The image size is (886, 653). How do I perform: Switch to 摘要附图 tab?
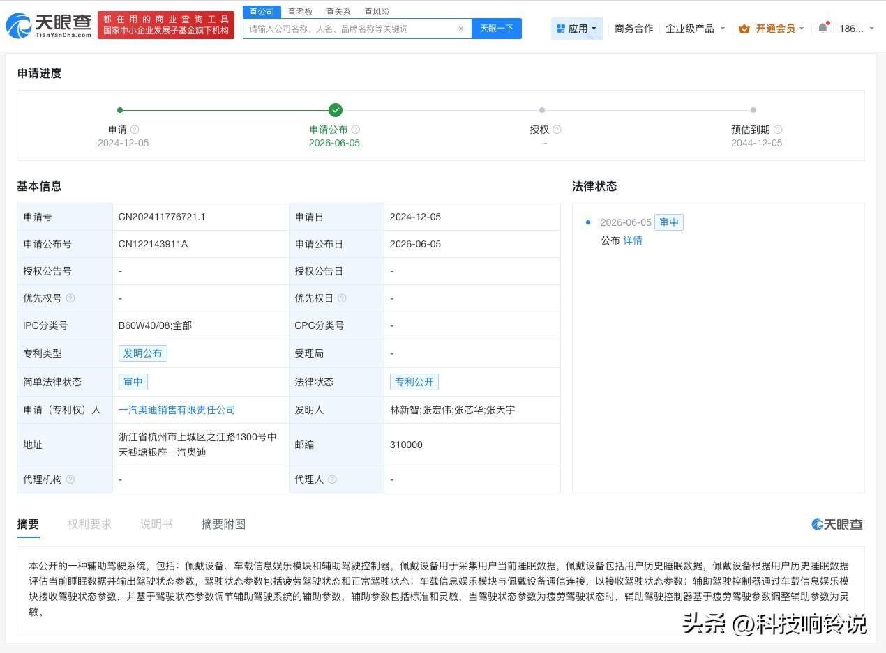[223, 524]
